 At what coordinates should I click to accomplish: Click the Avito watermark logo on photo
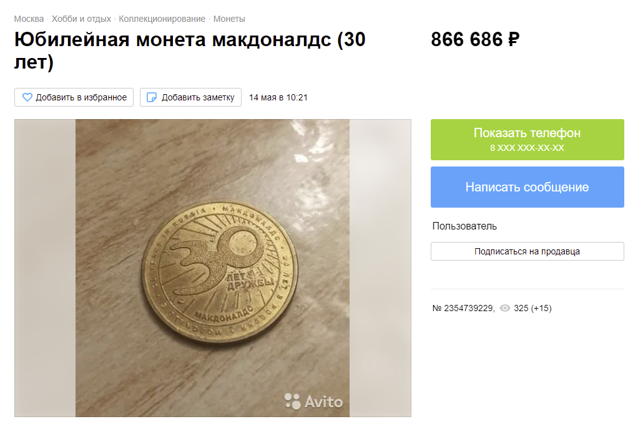[x=313, y=401]
